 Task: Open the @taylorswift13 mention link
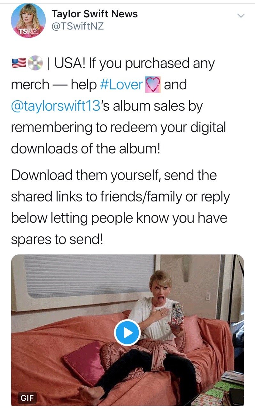click(56, 106)
